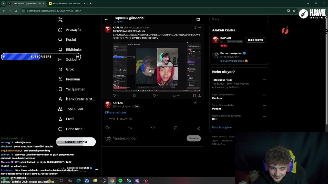Open more options for the Göztepe trend
This screenshot has width=328, height=184.
tap(264, 95)
